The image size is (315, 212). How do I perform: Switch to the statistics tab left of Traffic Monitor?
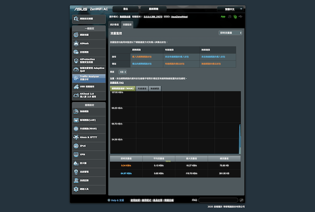click(114, 25)
